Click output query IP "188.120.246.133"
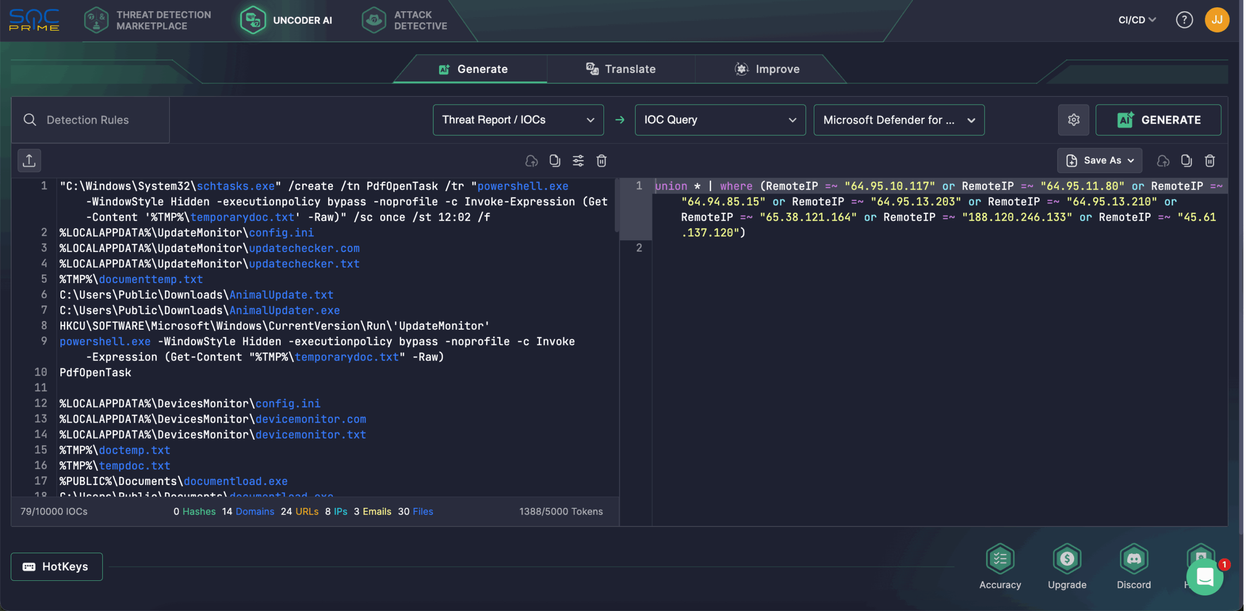Image resolution: width=1246 pixels, height=611 pixels. pyautogui.click(x=1017, y=217)
